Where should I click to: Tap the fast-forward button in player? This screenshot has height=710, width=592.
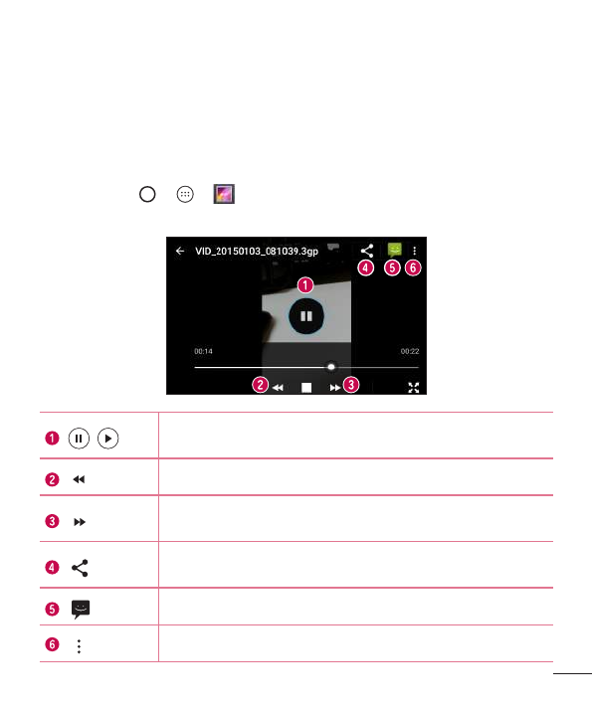(x=335, y=388)
